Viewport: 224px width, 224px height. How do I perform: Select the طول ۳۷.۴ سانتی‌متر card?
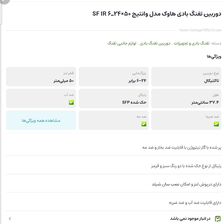click(x=186, y=98)
